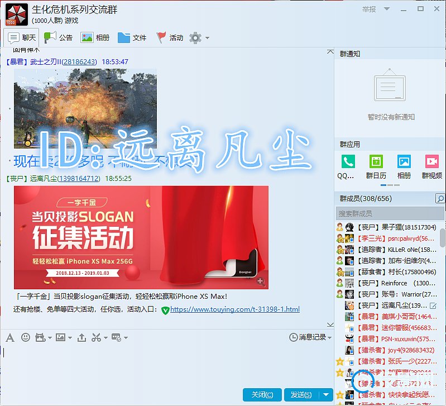The height and width of the screenshot is (406, 446).
Task: Open the send options dropdown arrow
Action: (x=326, y=395)
